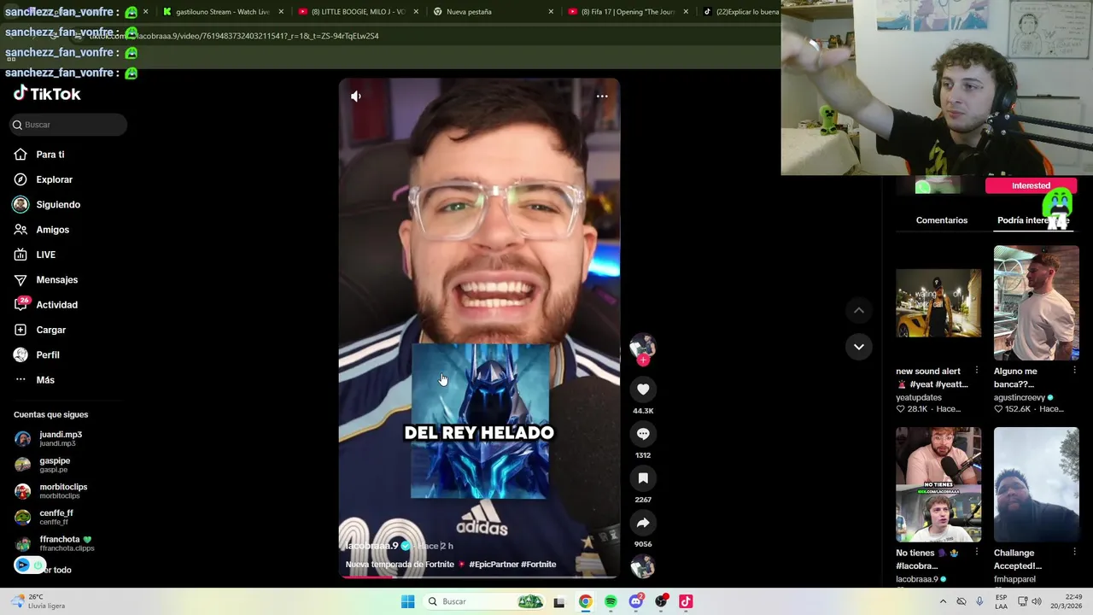
Task: Open the volume control in system tray
Action: 1036,601
